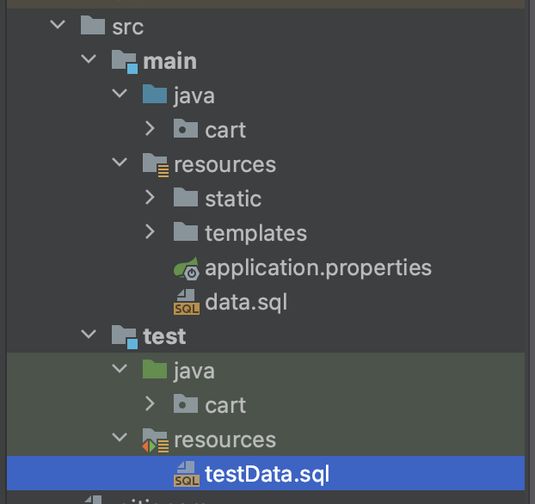Screen dimensions: 535x504
Task: Collapse the test resources folder chevron
Action: (120, 437)
